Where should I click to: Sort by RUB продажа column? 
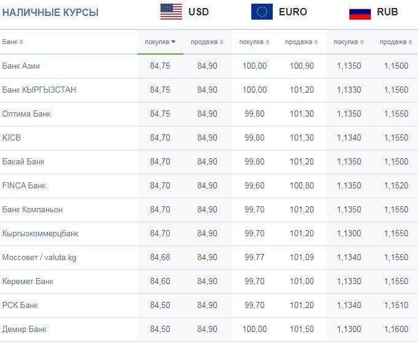point(396,42)
